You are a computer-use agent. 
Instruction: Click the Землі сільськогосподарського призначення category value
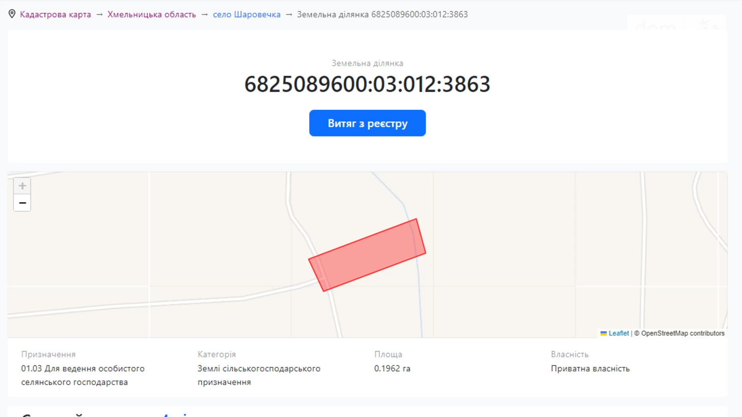tap(259, 375)
